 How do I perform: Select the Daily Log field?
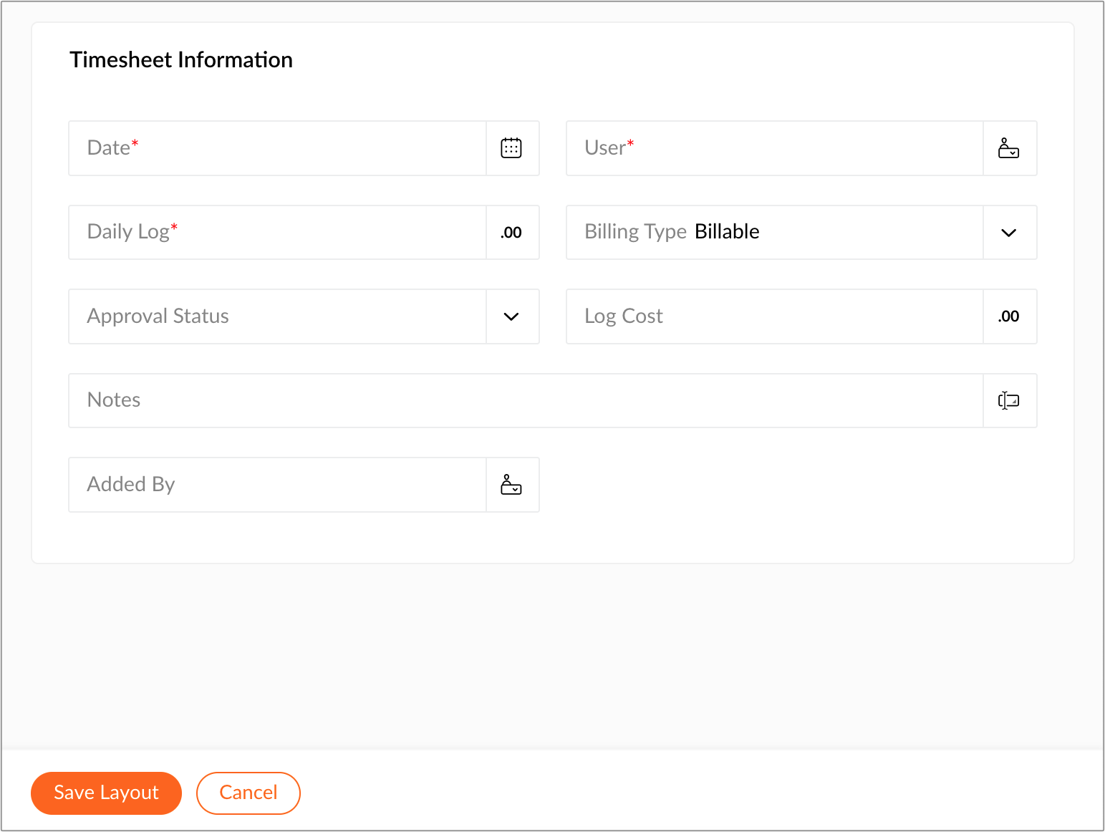tap(304, 233)
